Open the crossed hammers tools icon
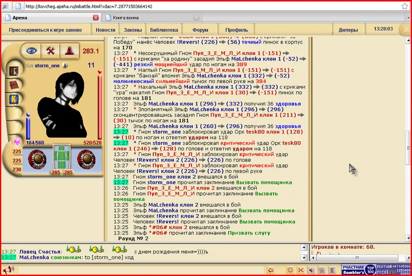This screenshot has height=276, width=412. pos(50,51)
